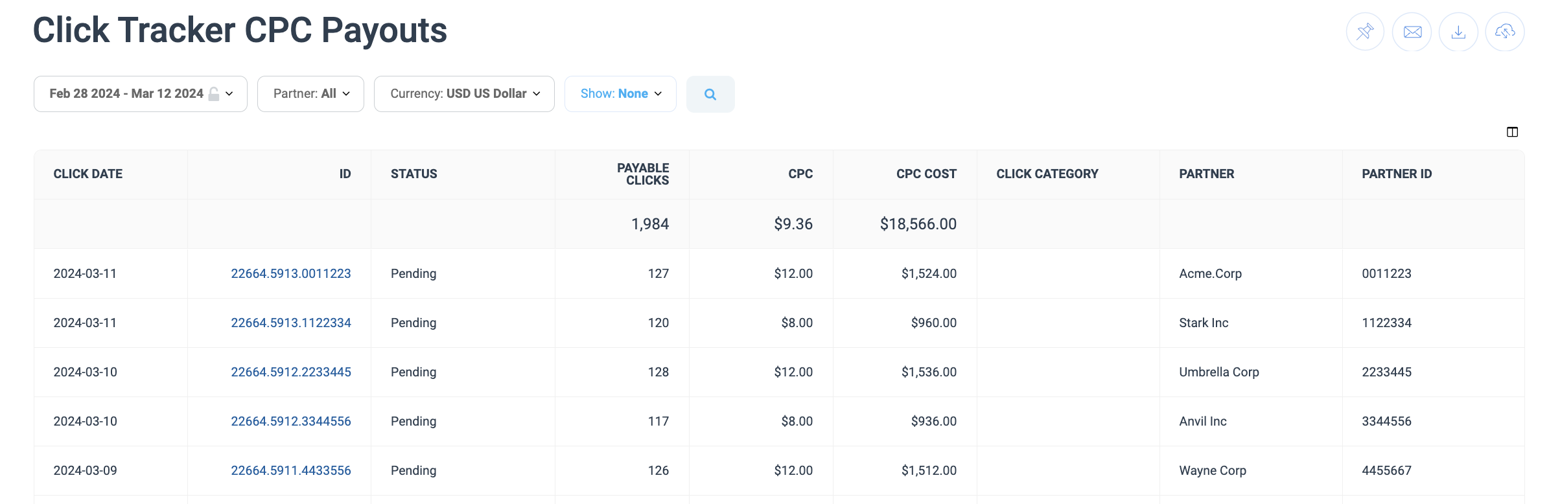Sort by Partner ID column header
The width and height of the screenshot is (1549, 504).
pyautogui.click(x=1397, y=174)
